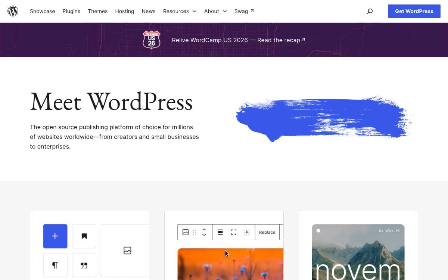The image size is (448, 280).
Task: Click the white dot on novem card
Action: click(318, 231)
